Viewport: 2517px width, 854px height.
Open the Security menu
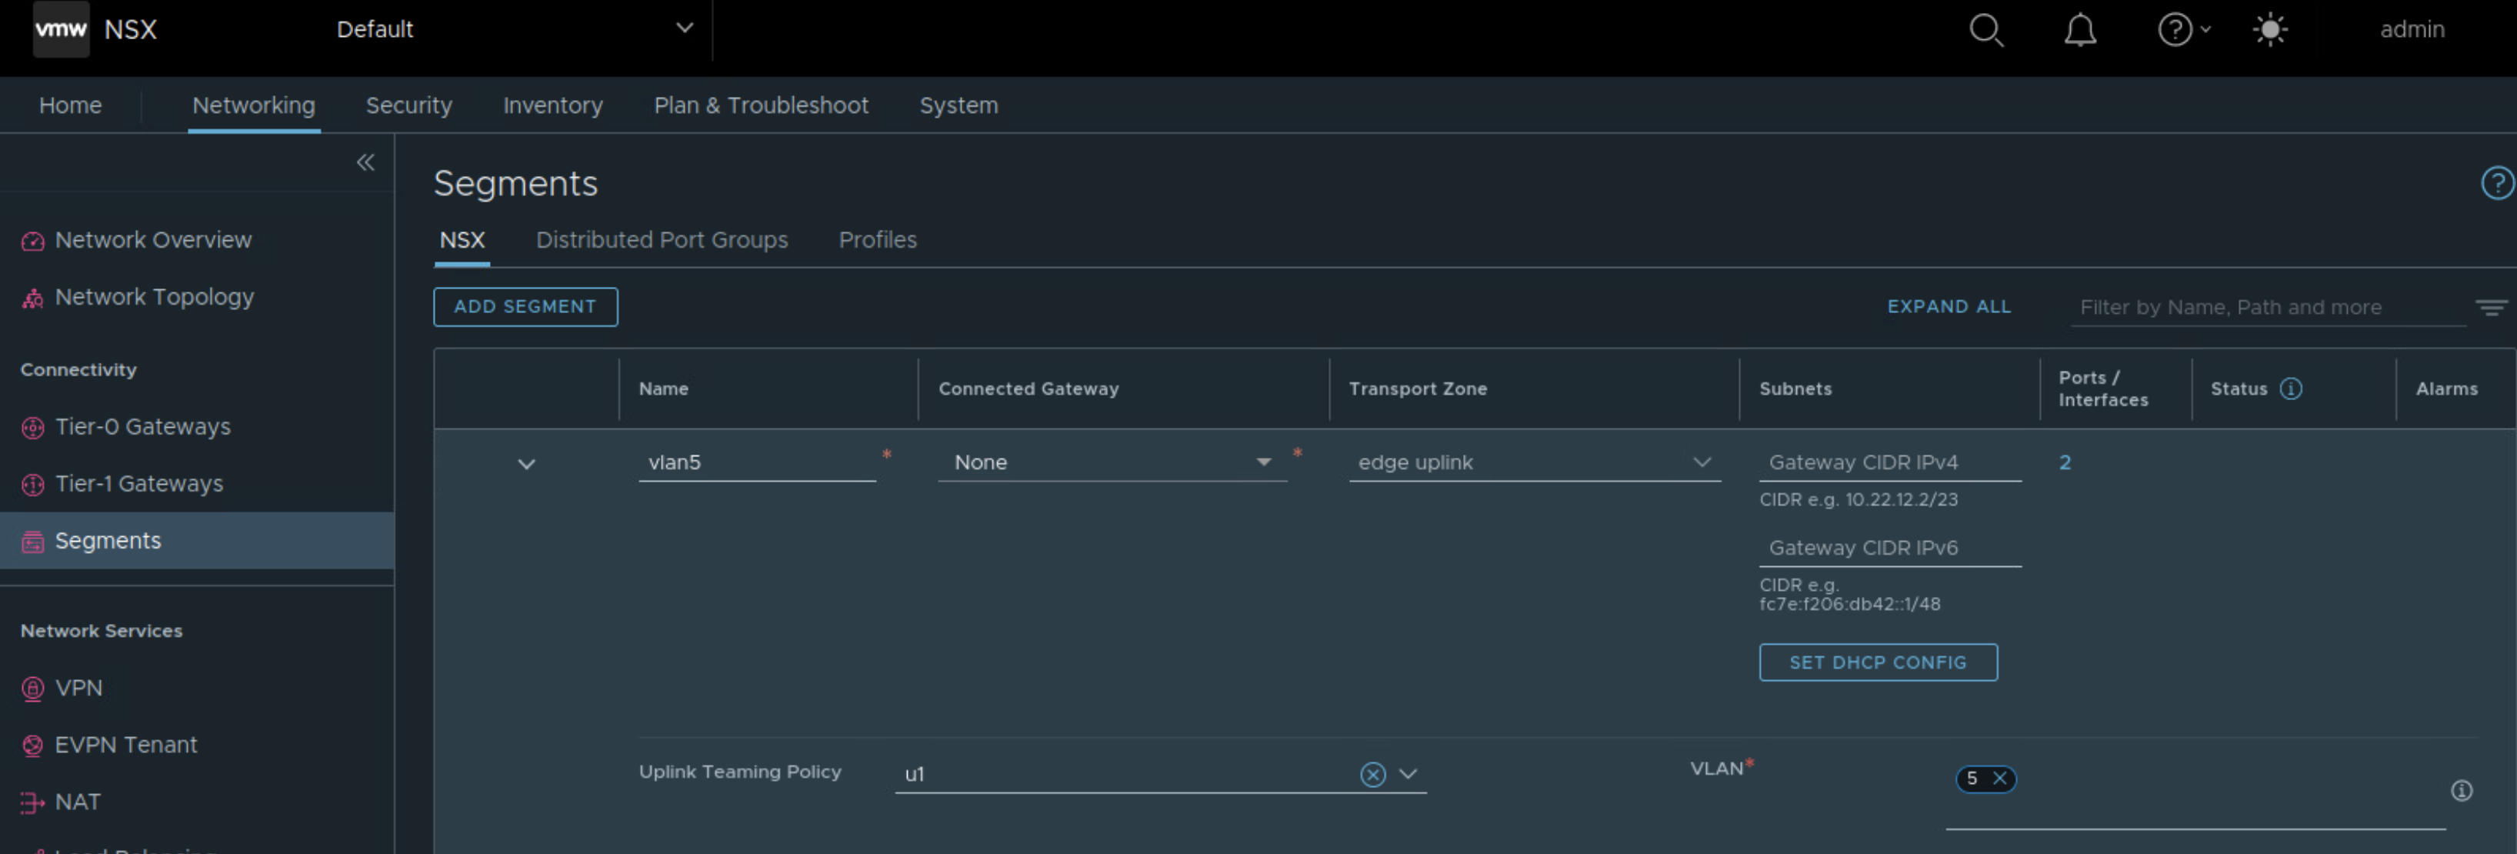[x=408, y=105]
